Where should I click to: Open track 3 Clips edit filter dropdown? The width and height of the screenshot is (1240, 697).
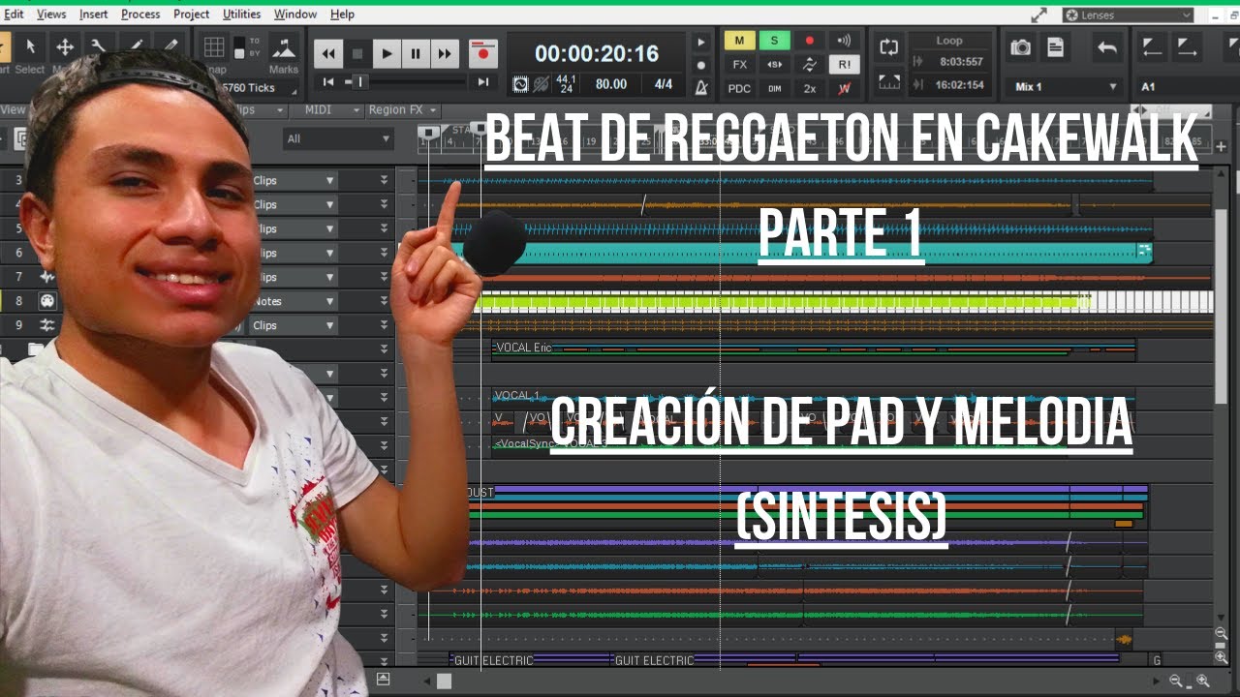tap(294, 180)
